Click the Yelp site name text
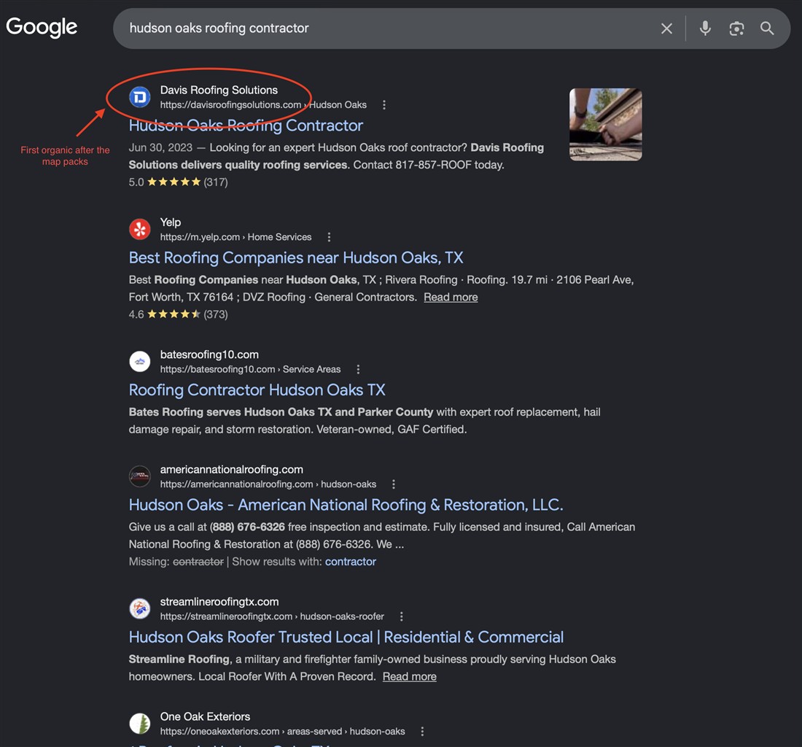This screenshot has width=802, height=747. click(x=171, y=222)
